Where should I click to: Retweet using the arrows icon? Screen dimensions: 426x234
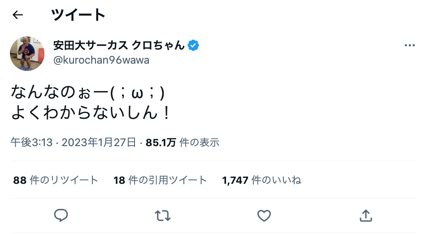click(162, 216)
